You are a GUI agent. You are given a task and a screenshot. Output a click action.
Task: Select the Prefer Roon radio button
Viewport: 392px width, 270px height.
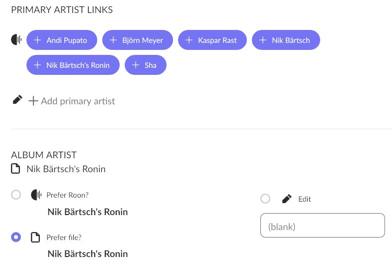pos(16,195)
